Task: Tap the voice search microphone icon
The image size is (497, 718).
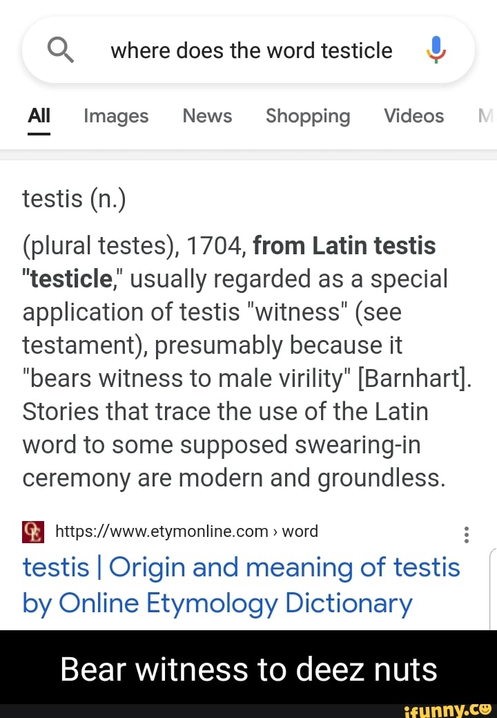Action: [435, 50]
